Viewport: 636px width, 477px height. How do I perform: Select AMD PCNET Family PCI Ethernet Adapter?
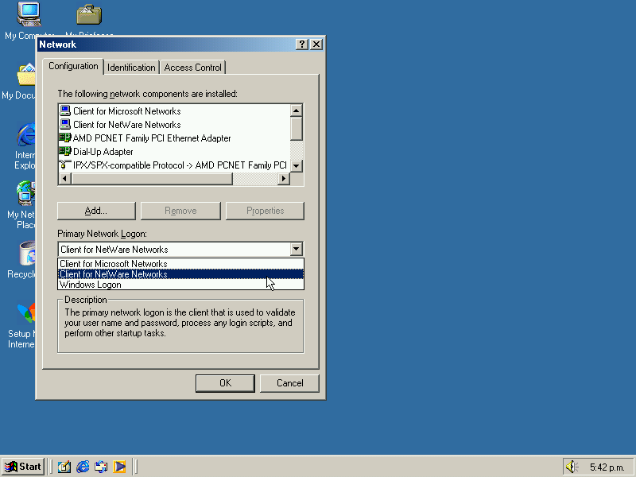point(152,138)
